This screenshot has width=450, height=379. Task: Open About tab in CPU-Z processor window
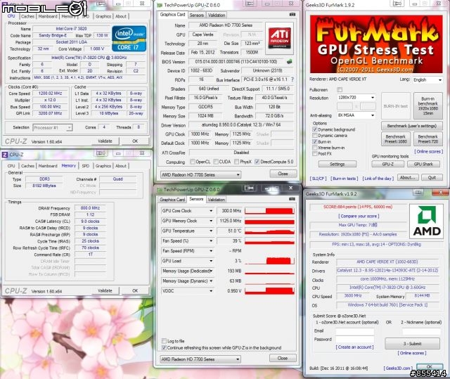121,16
